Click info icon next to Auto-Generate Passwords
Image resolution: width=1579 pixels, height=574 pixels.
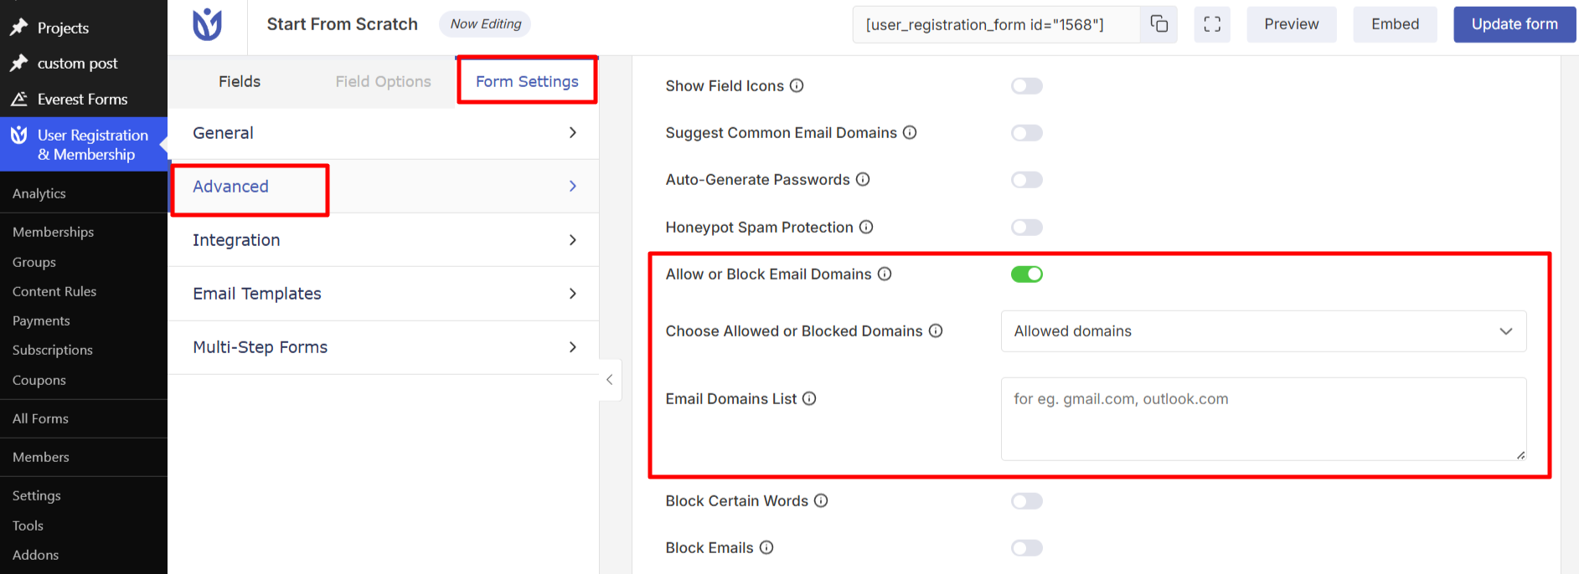863,179
